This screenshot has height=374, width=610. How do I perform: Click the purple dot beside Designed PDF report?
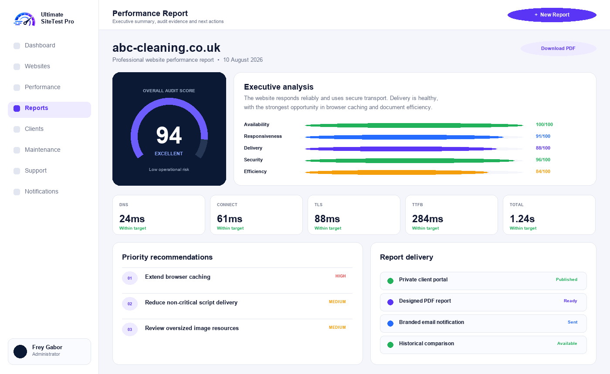(x=390, y=302)
